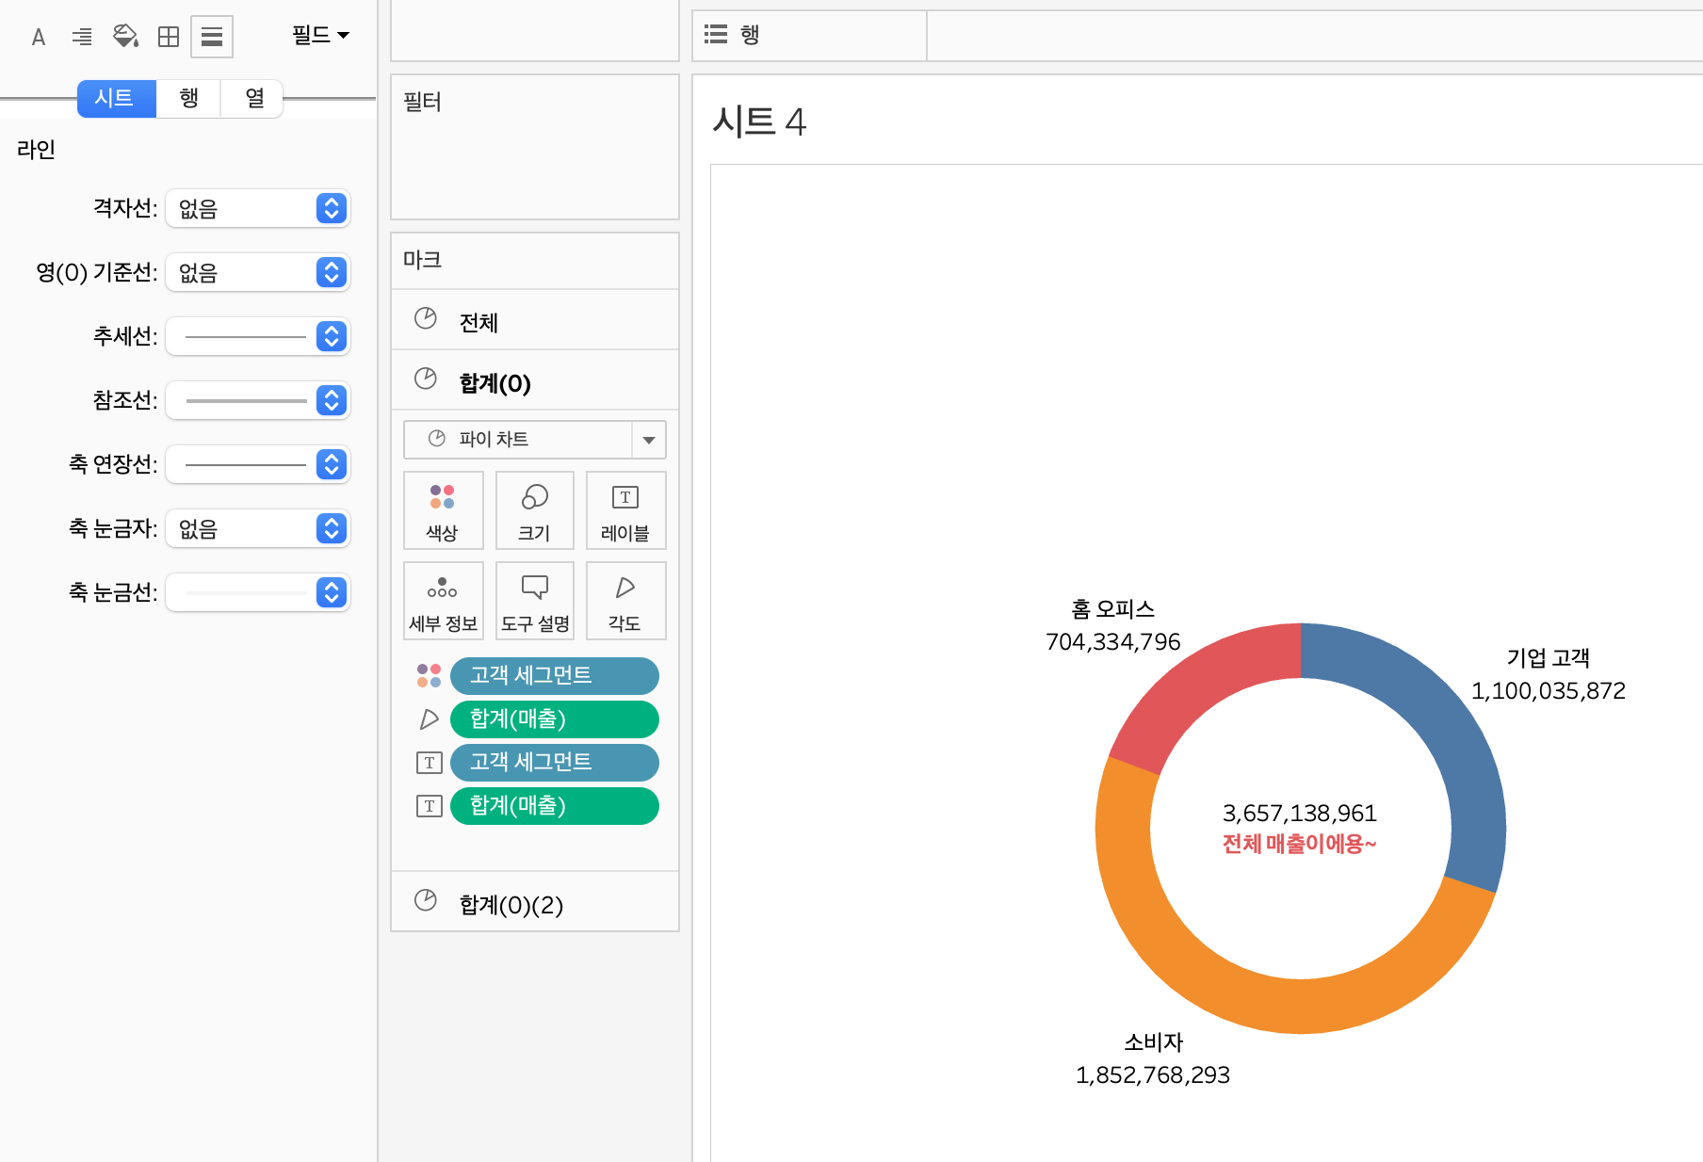This screenshot has height=1162, width=1703.
Task: Click angle icon beside 합계(매출) pill
Action: click(429, 719)
